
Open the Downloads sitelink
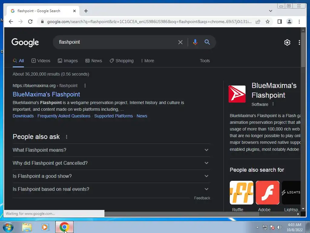pyautogui.click(x=23, y=116)
